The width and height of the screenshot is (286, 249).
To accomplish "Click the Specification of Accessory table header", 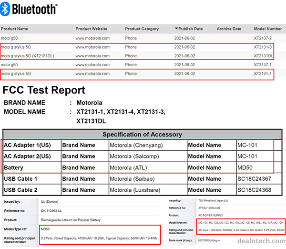I will [x=142, y=135].
